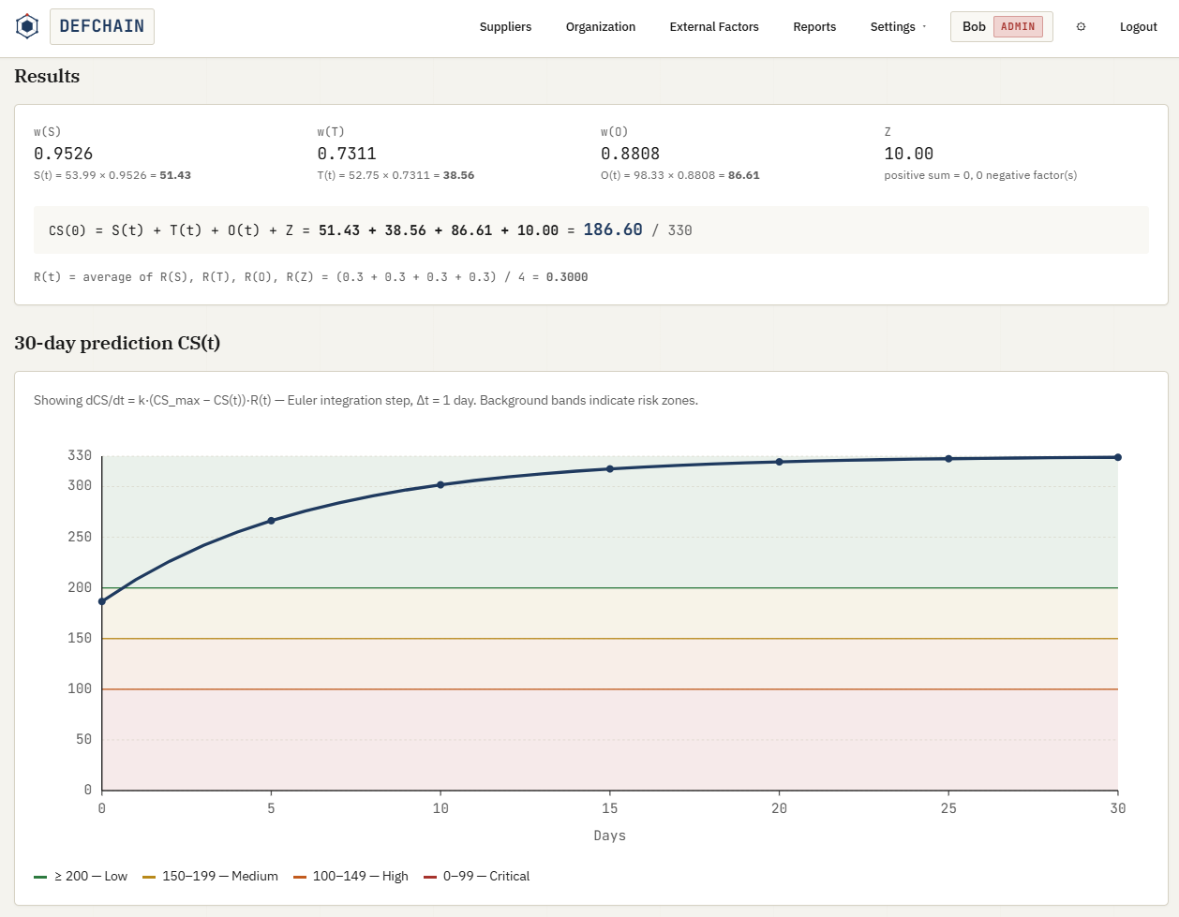
Task: Select the day 15 data point on chart
Action: [610, 469]
